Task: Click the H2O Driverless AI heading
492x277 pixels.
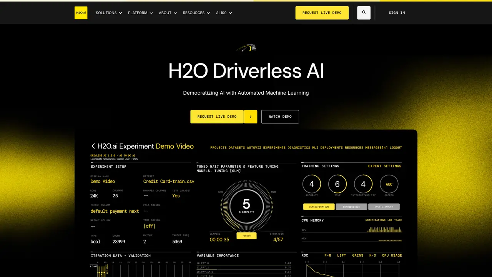Action: tap(246, 71)
